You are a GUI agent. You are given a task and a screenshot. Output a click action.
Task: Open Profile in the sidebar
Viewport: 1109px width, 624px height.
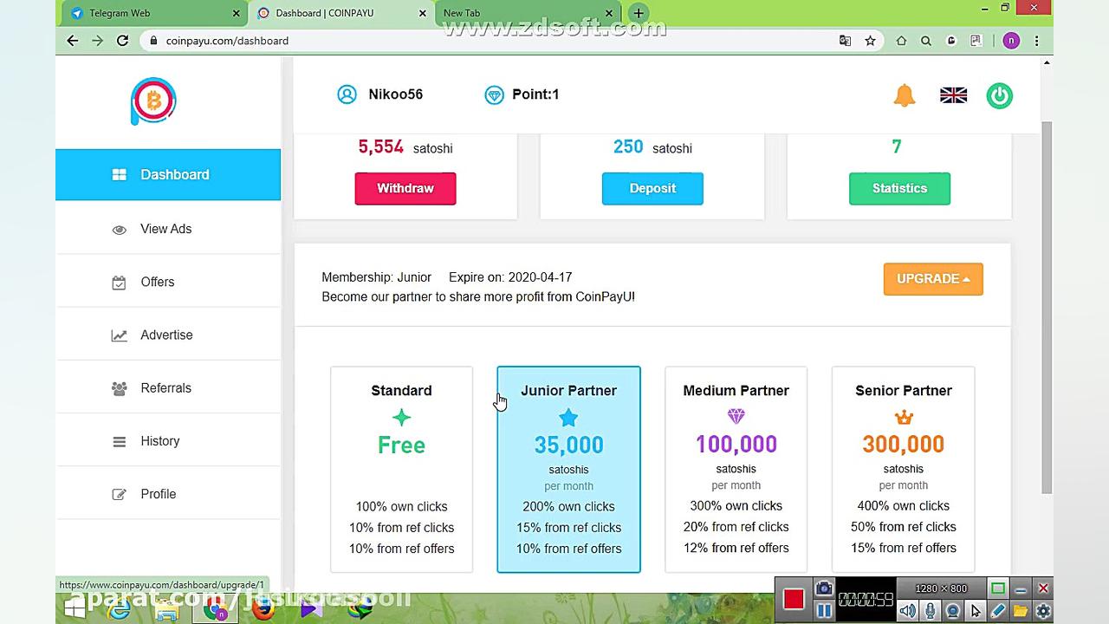point(168,494)
